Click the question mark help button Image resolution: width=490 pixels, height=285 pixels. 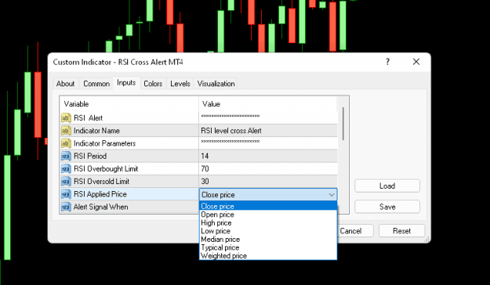(x=387, y=62)
